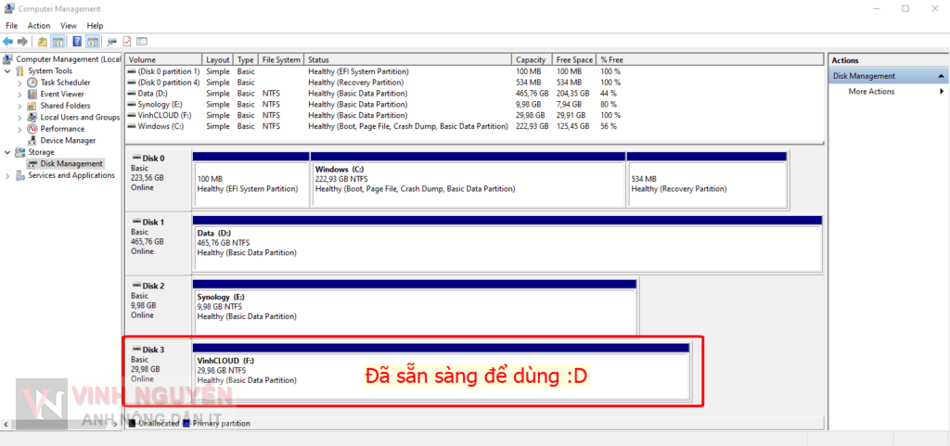Open Event Viewer in the tree
This screenshot has height=446, width=950.
tap(61, 94)
